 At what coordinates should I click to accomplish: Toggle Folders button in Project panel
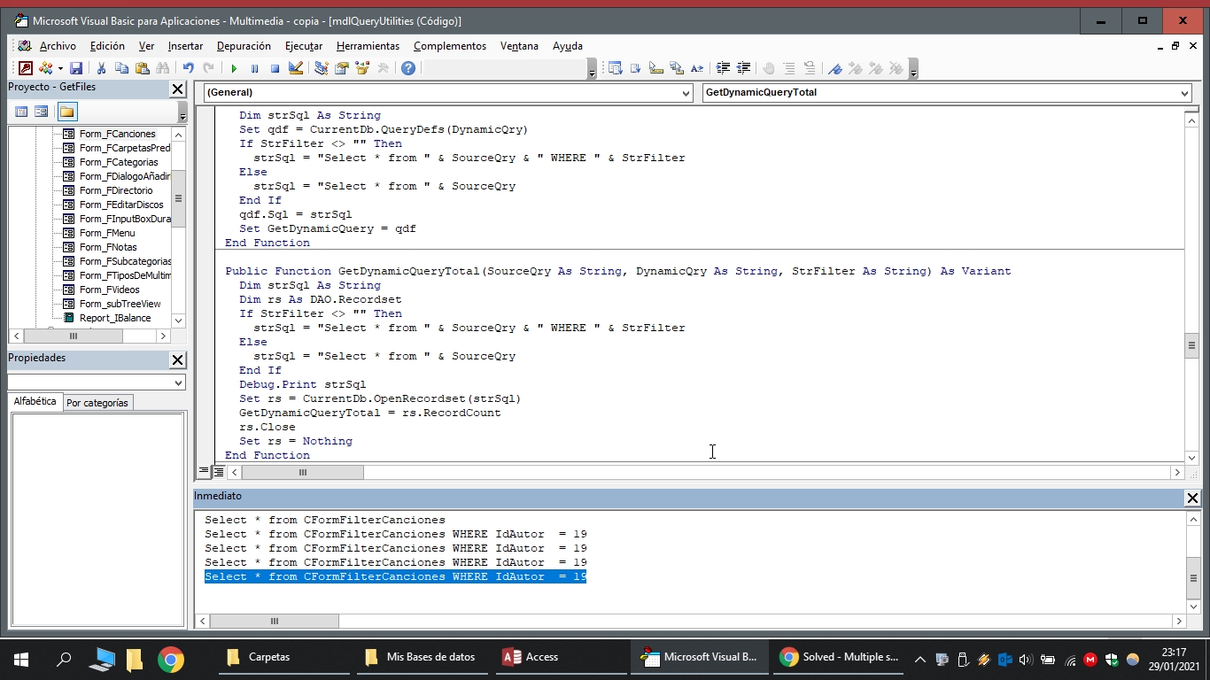tap(67, 112)
